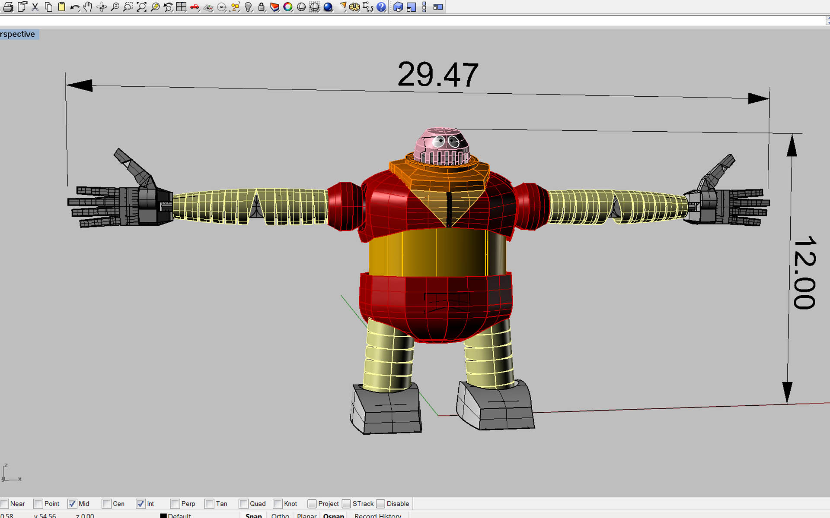Click Record History in the status bar
830x518 pixels.
click(378, 515)
